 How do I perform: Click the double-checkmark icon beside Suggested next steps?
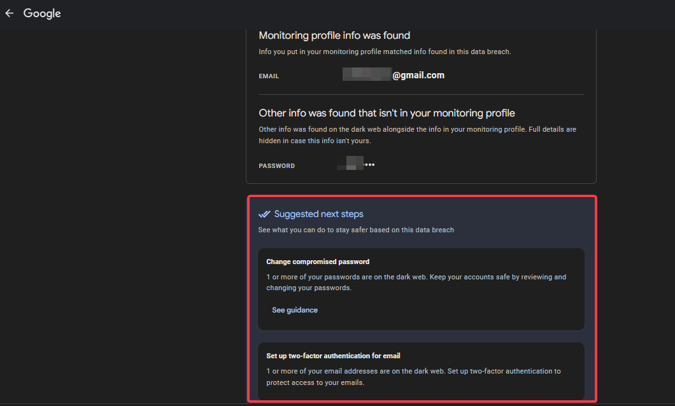(x=264, y=214)
